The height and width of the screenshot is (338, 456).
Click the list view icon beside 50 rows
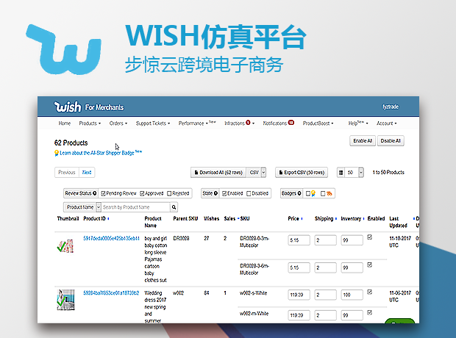coord(341,173)
